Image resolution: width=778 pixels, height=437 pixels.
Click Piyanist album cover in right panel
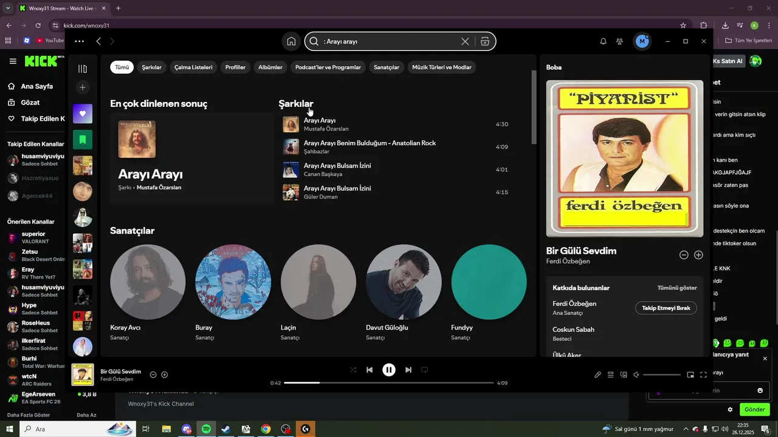tap(625, 158)
